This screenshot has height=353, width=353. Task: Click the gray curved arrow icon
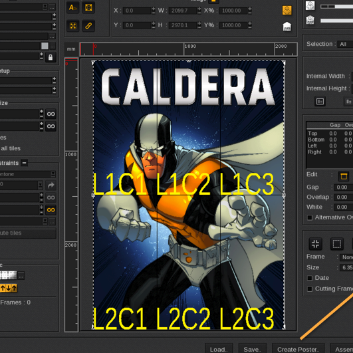click(x=51, y=185)
